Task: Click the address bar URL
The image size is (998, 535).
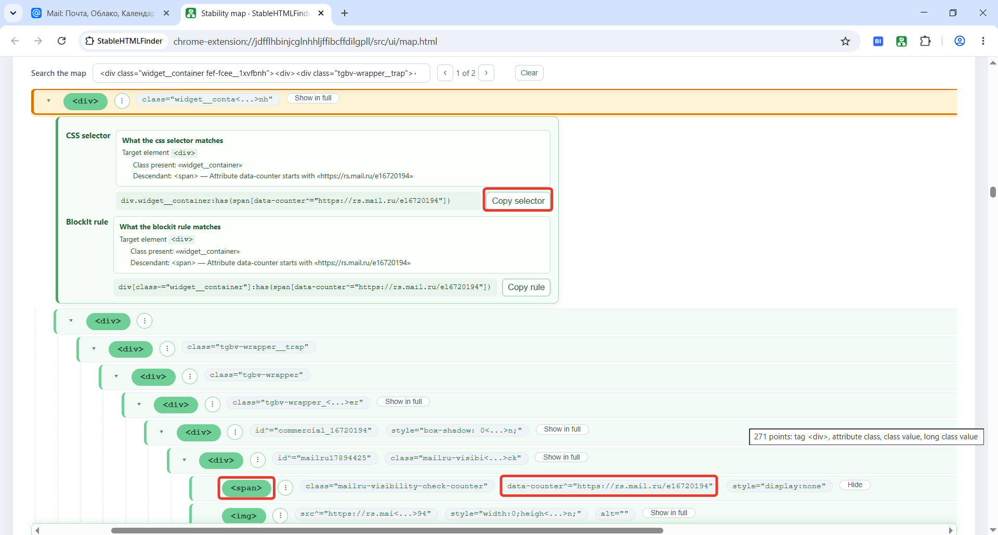Action: point(305,41)
